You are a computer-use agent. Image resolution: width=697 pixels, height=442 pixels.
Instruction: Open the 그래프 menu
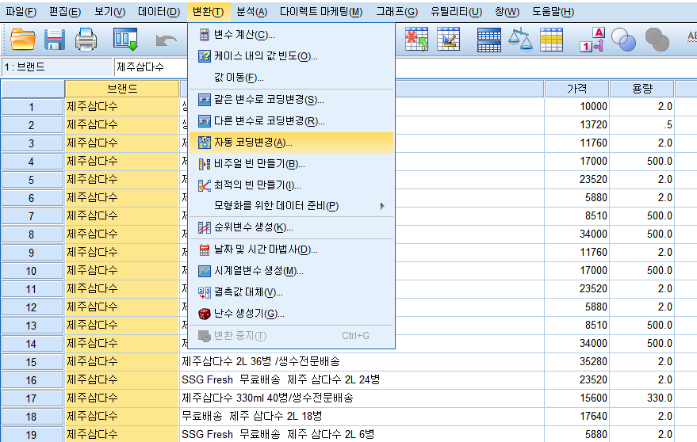tap(397, 12)
